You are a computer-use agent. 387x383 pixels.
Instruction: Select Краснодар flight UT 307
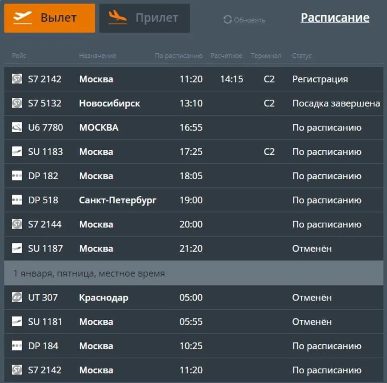point(194,298)
